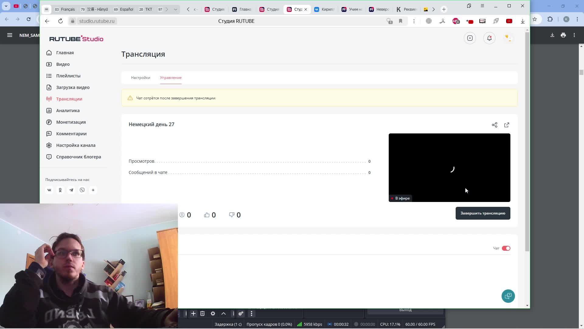Open Справочник блогера link
Image resolution: width=584 pixels, height=329 pixels.
(x=78, y=157)
